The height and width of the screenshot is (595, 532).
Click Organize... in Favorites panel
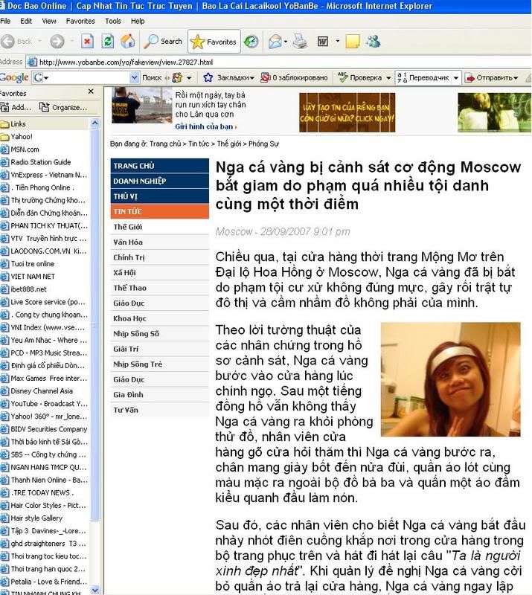click(x=63, y=107)
